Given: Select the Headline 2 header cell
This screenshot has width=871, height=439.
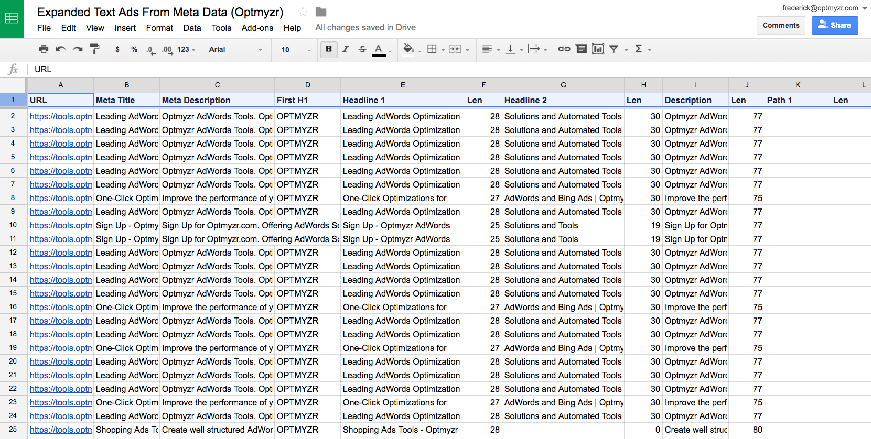Looking at the screenshot, I should [563, 100].
